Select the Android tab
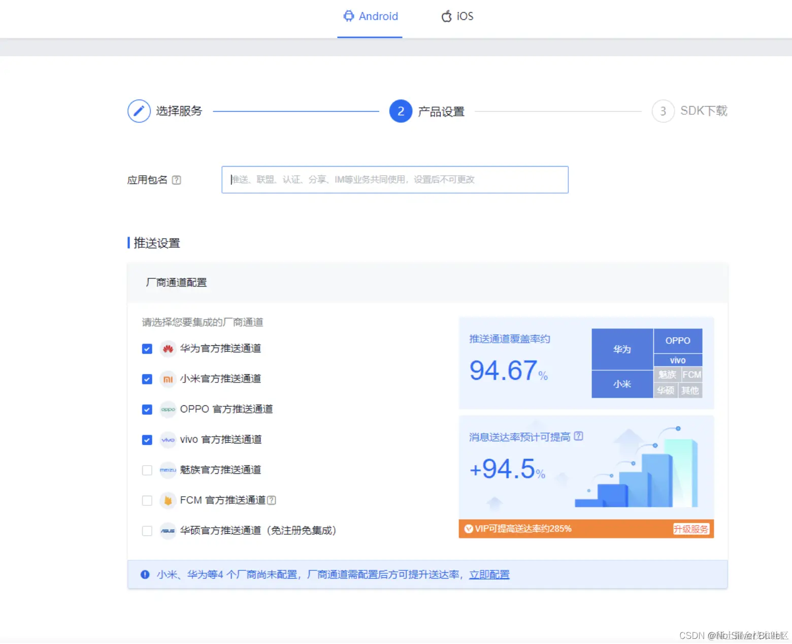 pos(371,16)
